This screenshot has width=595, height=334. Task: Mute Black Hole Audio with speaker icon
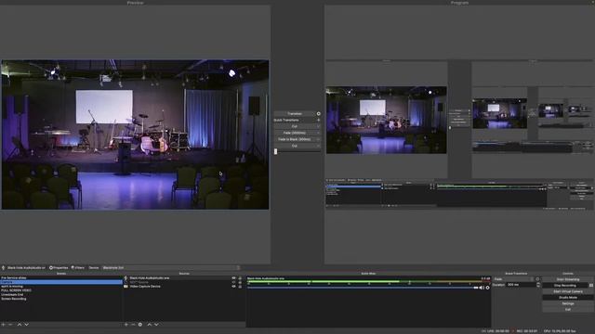click(x=482, y=288)
